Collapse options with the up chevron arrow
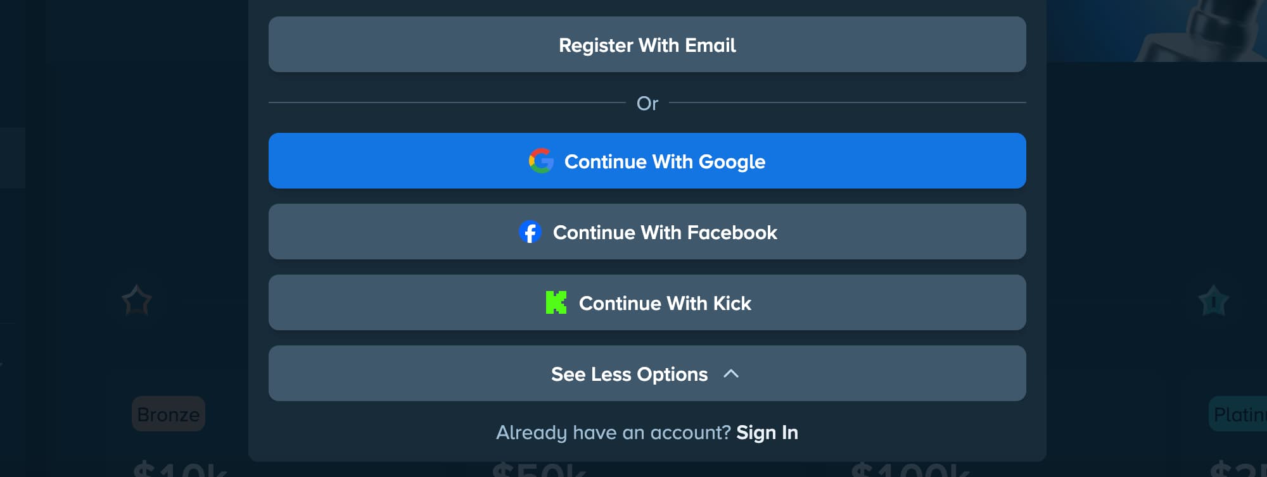This screenshot has height=477, width=1267. click(730, 374)
